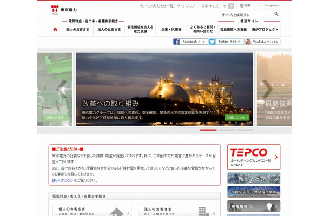Click the red chevron on TEPCO holding banner
This screenshot has width=330, height=216.
(276, 157)
